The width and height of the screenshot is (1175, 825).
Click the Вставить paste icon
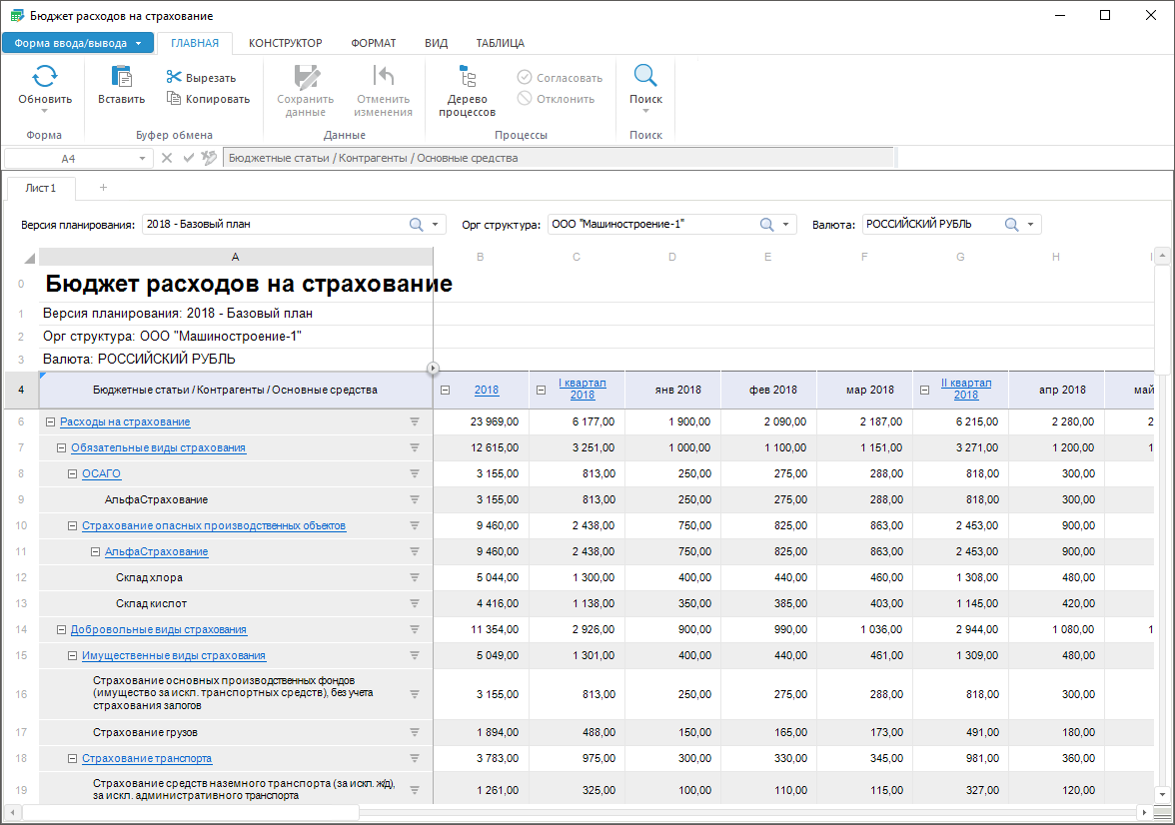(121, 77)
